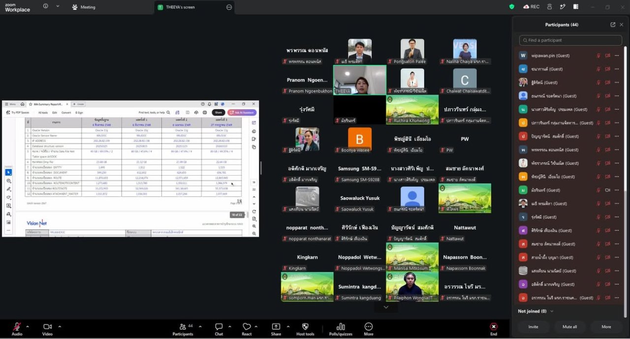630x339 pixels.
Task: Focus the Find a participant search field
Action: coord(570,40)
